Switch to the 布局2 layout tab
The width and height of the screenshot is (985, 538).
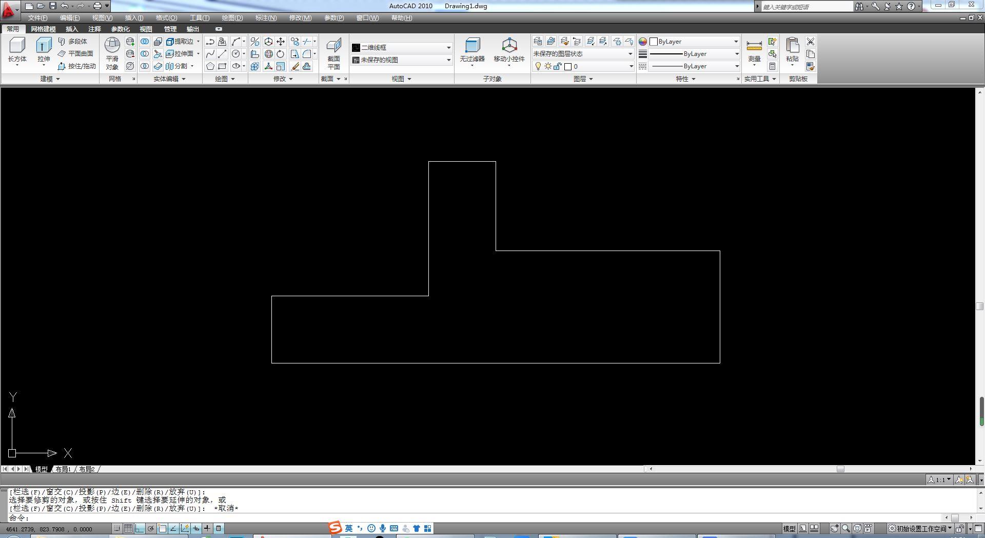tap(87, 469)
